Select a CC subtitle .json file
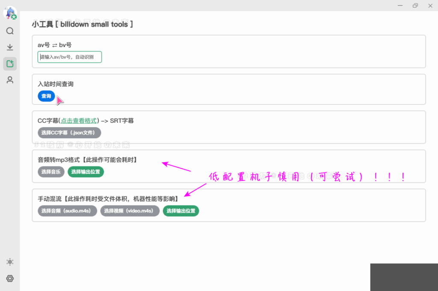438x291 pixels. 69,133
